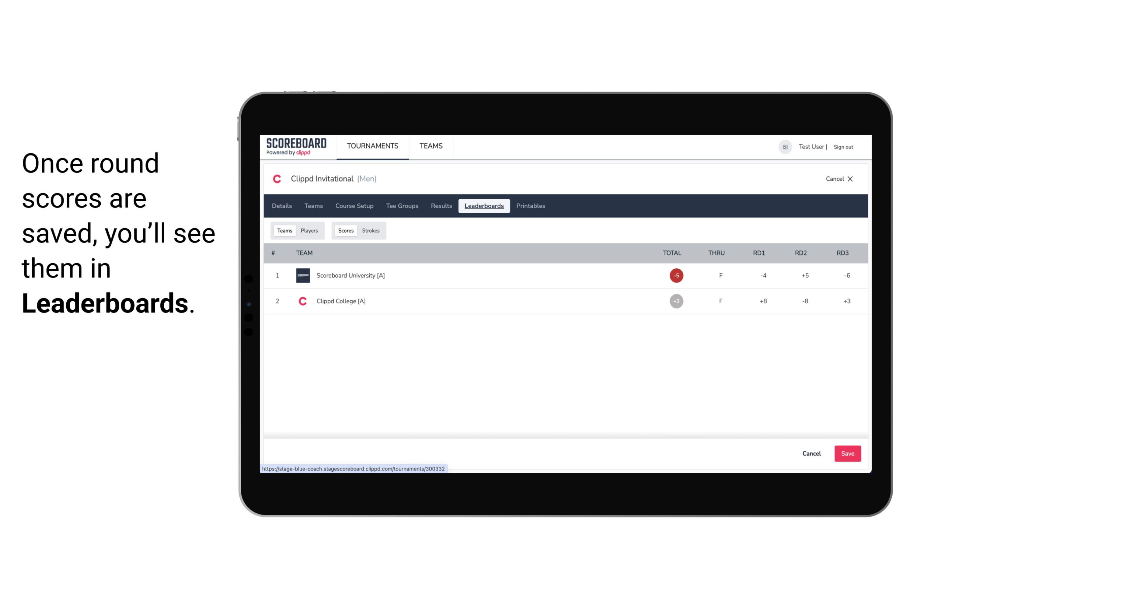Open the TEAMS menu item
Viewport: 1130px width, 608px height.
point(431,146)
